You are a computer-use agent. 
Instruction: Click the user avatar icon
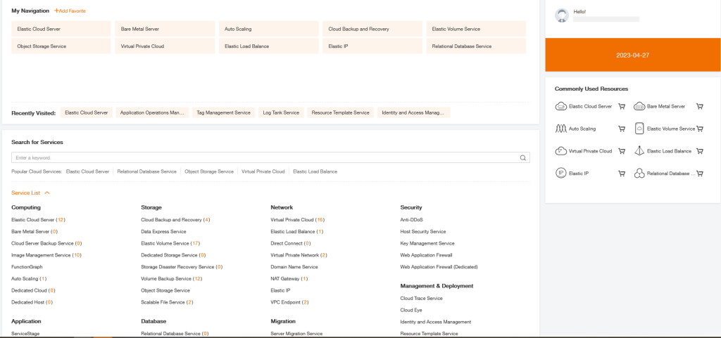click(x=562, y=15)
